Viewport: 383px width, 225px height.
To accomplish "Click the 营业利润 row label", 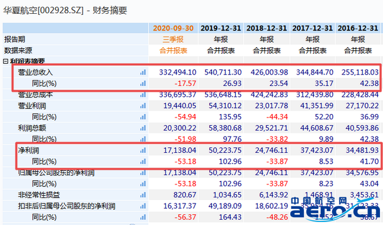I will (32, 106).
